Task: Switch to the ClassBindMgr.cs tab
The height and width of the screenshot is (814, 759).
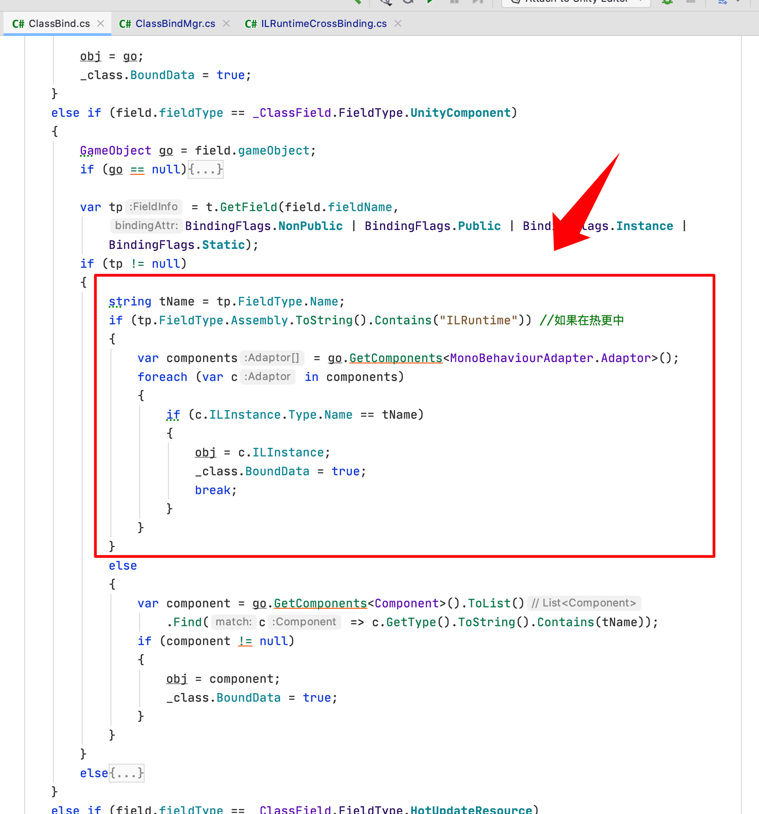Action: point(175,23)
